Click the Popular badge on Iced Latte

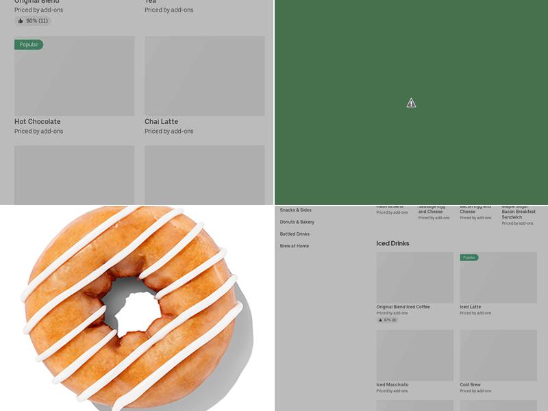[469, 258]
